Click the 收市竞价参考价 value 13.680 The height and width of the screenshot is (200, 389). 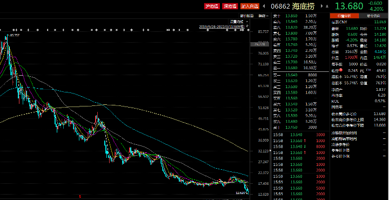[380, 114]
